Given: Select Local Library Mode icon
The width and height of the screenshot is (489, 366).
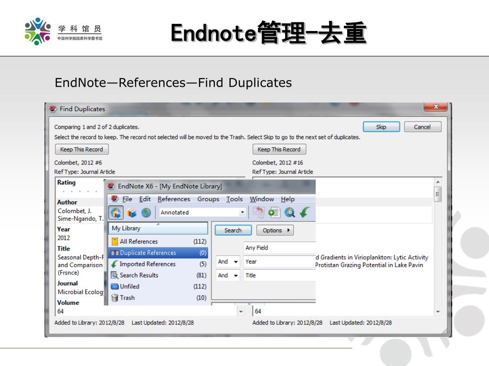Looking at the screenshot, I should pyautogui.click(x=116, y=213).
